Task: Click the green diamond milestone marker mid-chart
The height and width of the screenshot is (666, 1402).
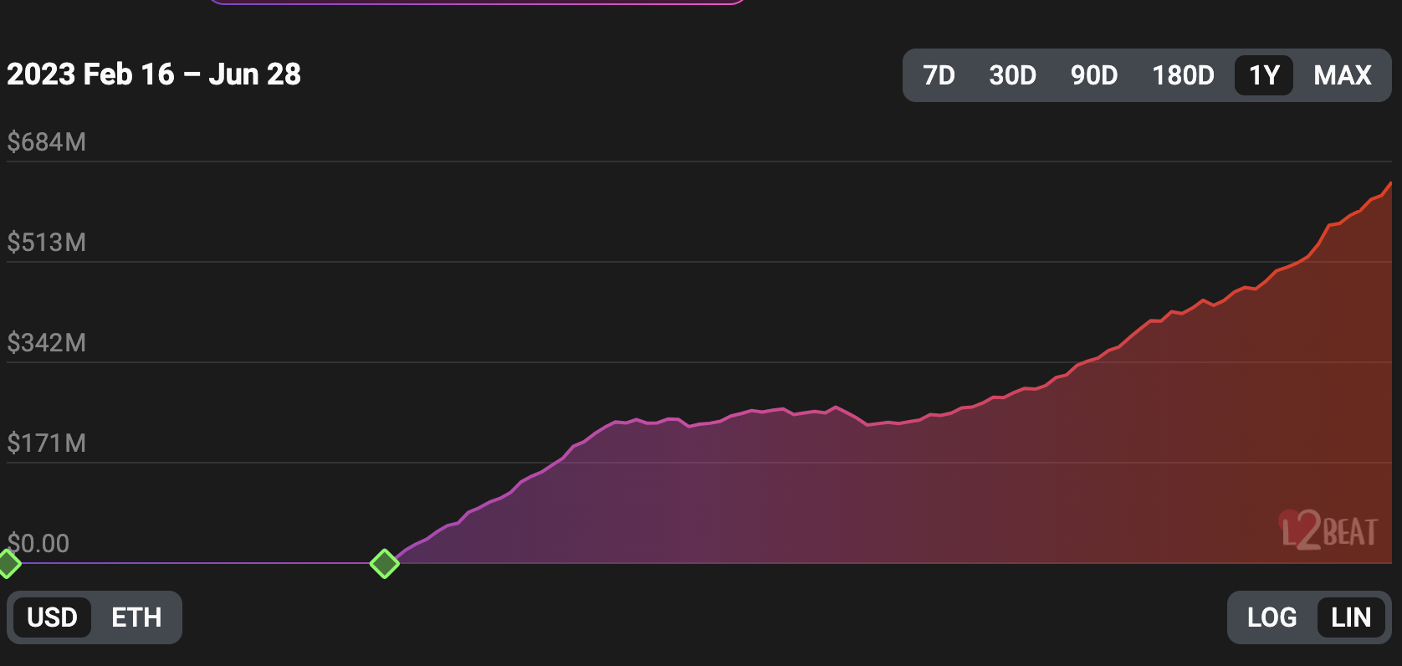Action: (384, 564)
